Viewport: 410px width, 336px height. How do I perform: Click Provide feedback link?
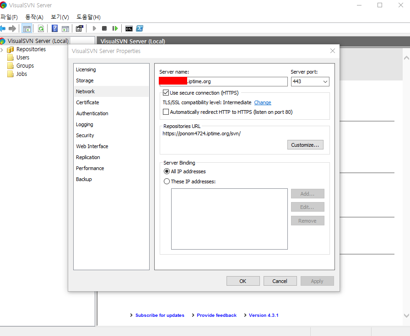216,315
